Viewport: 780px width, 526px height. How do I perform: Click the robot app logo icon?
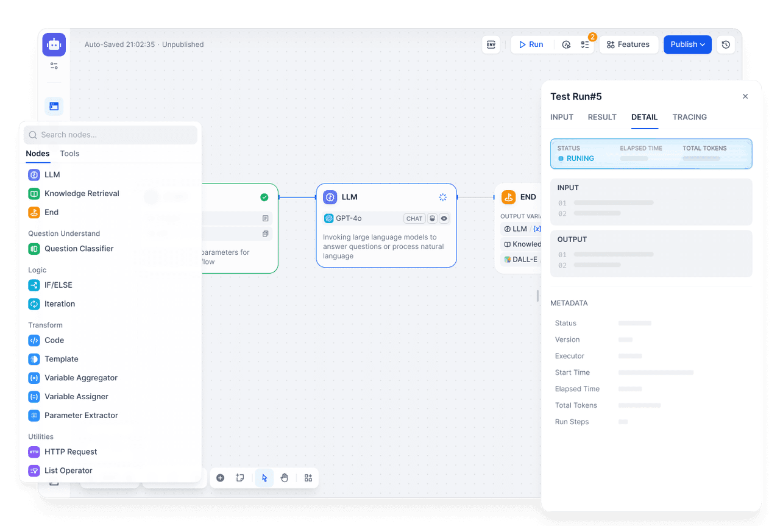click(x=54, y=44)
